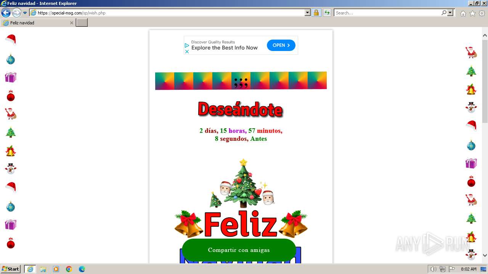Image resolution: width=488 pixels, height=274 pixels.
Task: Open File Explorer from the taskbar
Action: [x=43, y=269]
